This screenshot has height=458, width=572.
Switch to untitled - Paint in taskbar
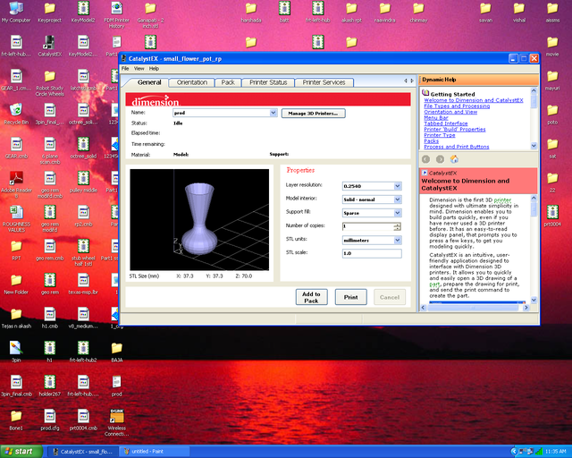pyautogui.click(x=154, y=452)
